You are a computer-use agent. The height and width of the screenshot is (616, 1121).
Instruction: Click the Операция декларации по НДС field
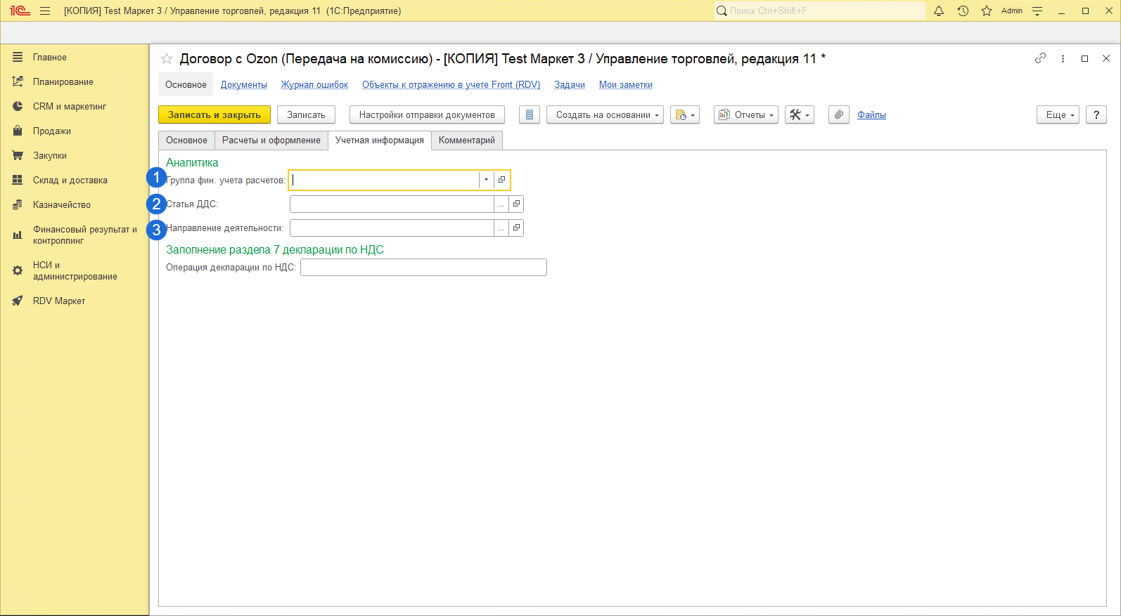[423, 268]
